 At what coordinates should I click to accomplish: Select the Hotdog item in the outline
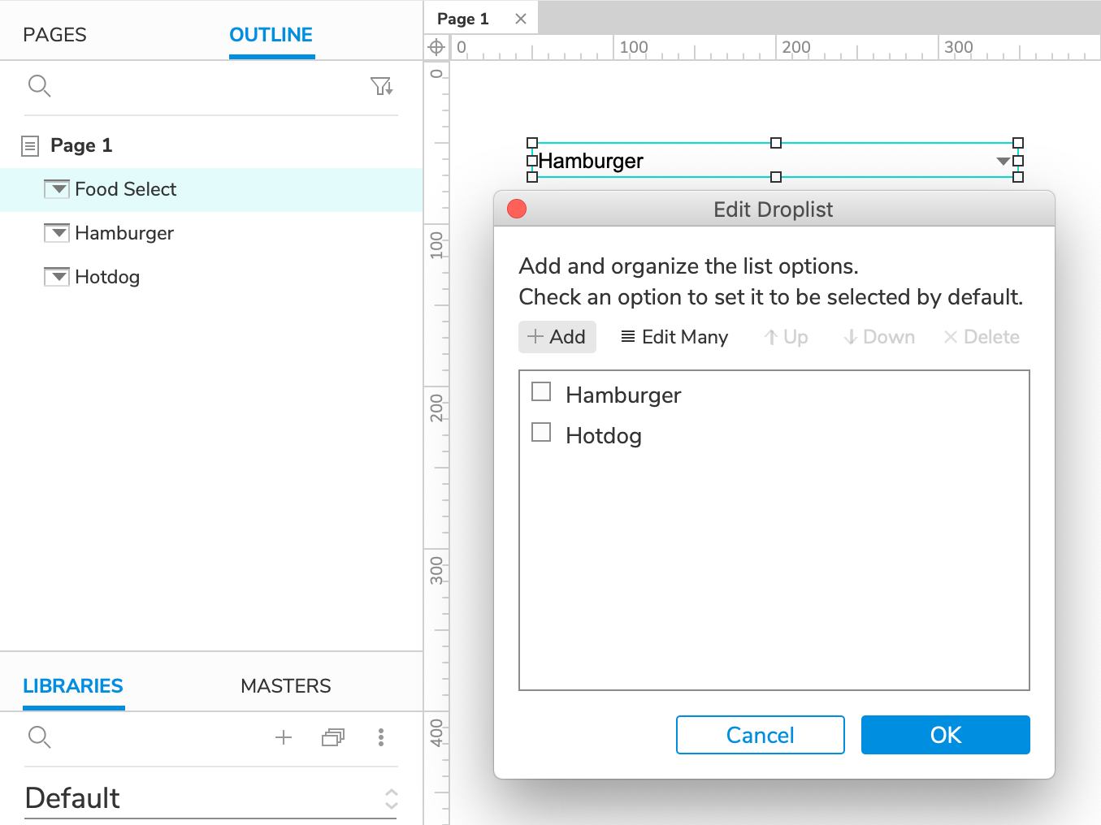[x=107, y=277]
